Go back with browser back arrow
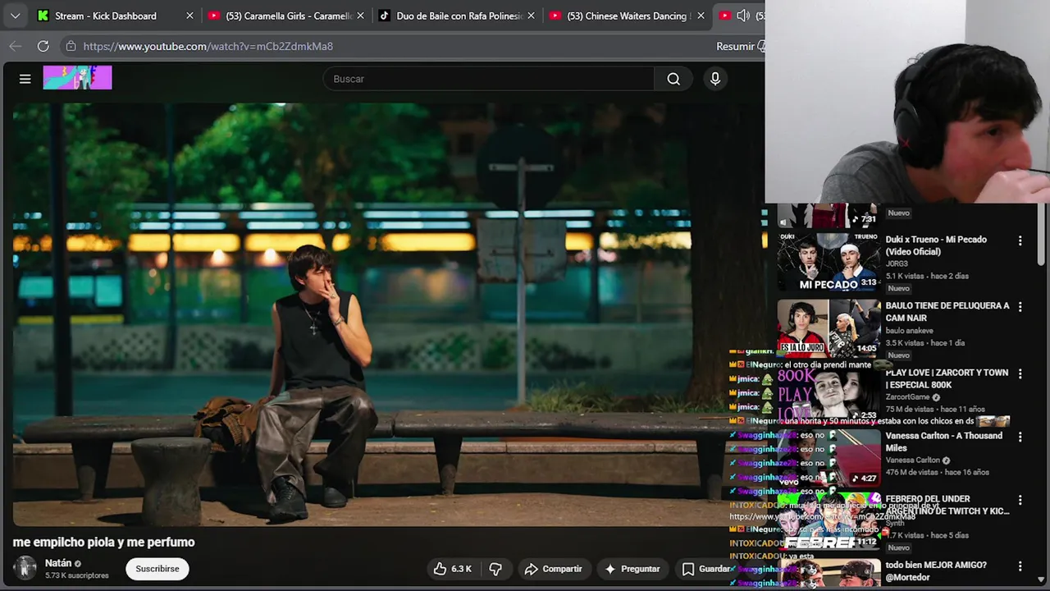The width and height of the screenshot is (1050, 591). pos(15,46)
